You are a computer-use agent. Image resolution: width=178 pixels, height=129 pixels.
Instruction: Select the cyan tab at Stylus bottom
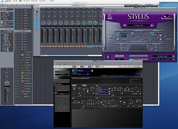(131, 59)
